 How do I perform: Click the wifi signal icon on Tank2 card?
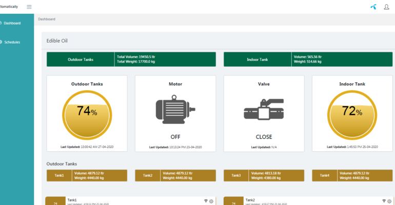coord(384,201)
